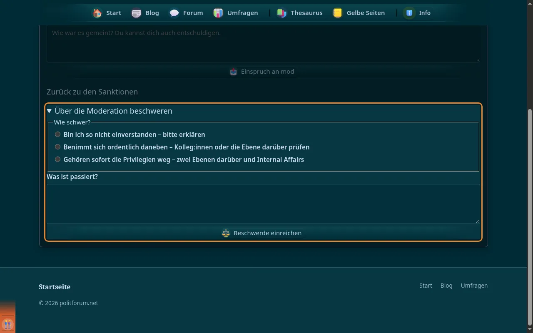533x333 pixels.
Task: Click the 'Wie schwer?' legend text
Action: coord(72,122)
